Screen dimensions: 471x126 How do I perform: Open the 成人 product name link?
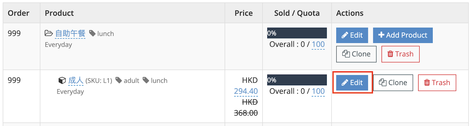click(x=76, y=80)
